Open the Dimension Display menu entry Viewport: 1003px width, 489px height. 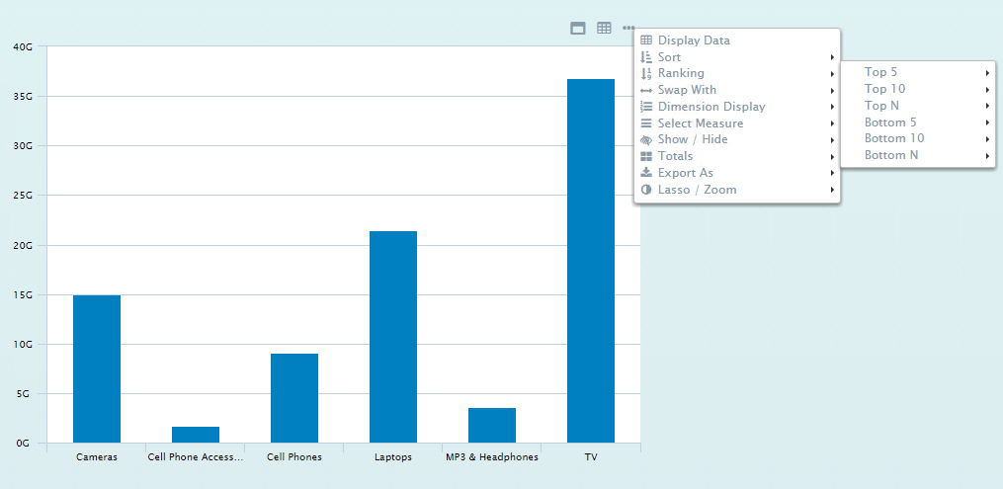(x=711, y=107)
